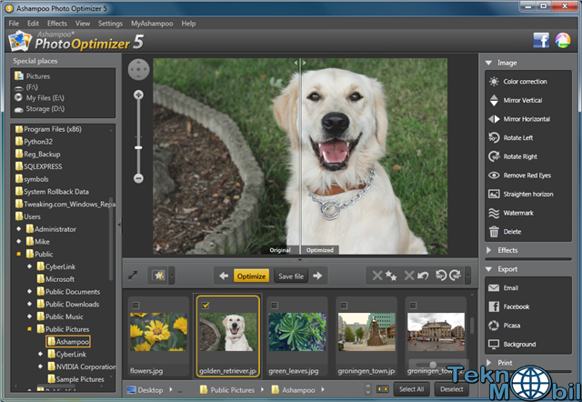Click the fullscreen diagonal arrows icon
Screen dimensions: 582x402
click(x=133, y=276)
